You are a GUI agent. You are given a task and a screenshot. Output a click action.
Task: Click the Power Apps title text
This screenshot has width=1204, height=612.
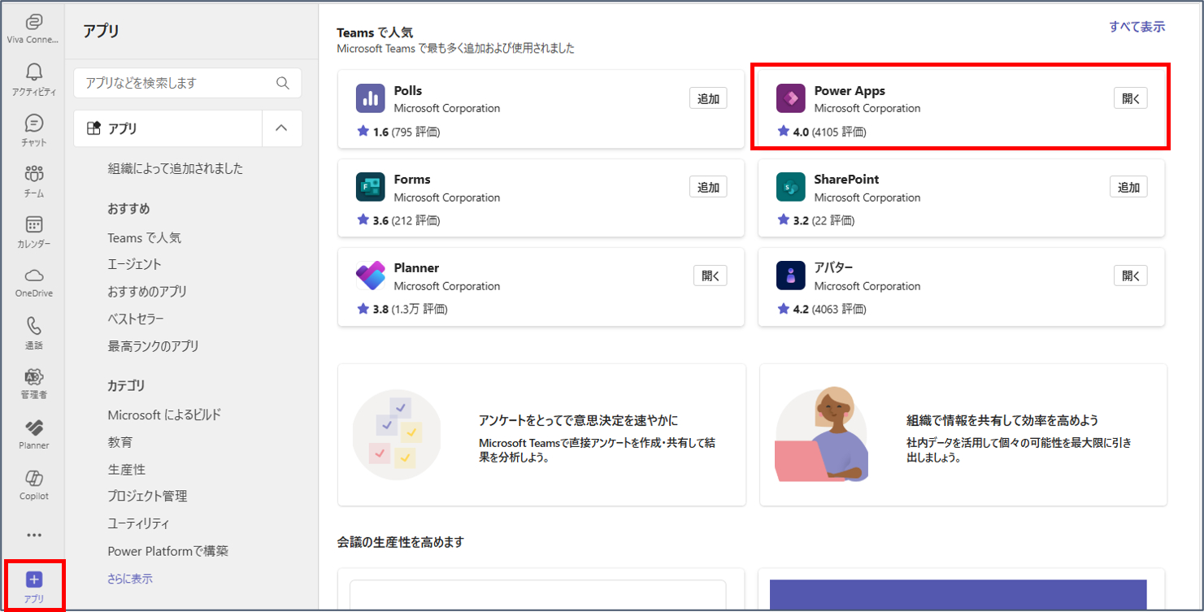850,91
